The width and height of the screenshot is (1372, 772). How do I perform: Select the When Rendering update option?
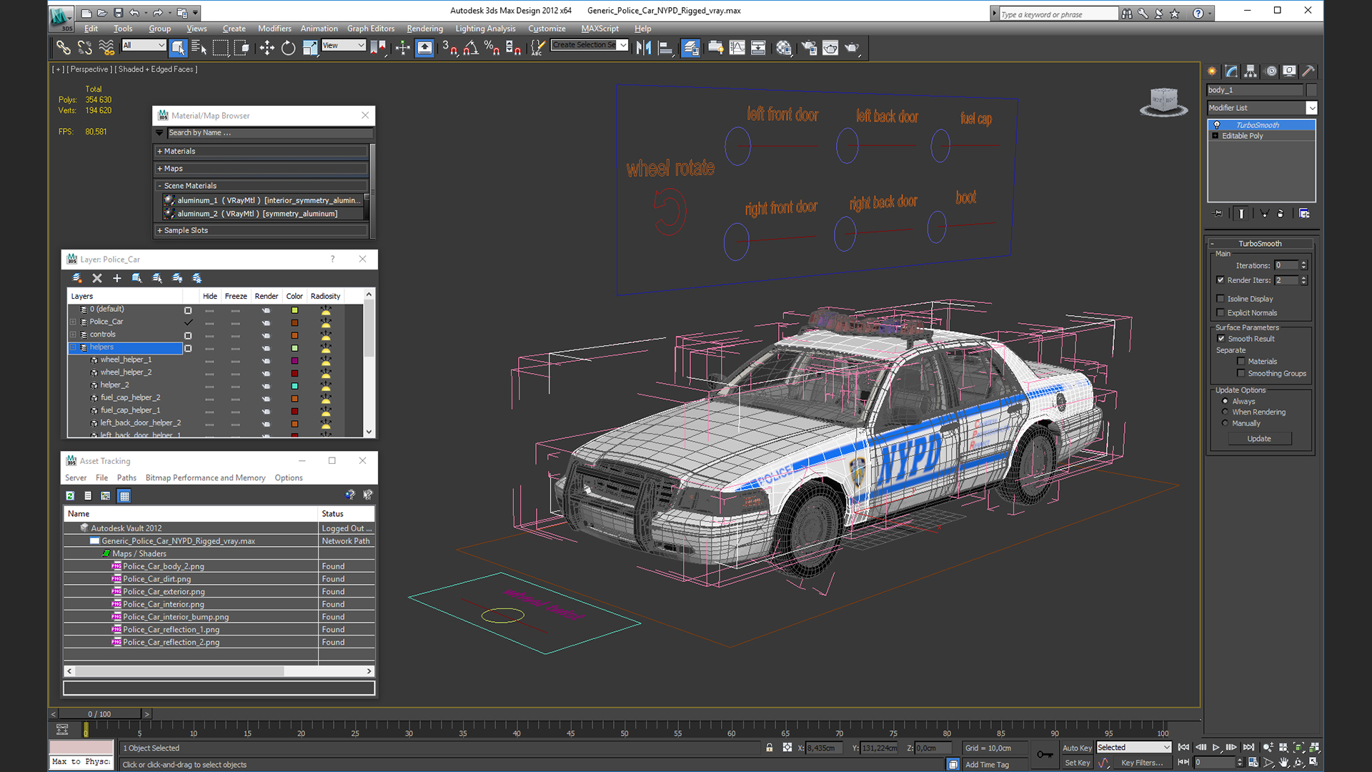tap(1225, 412)
